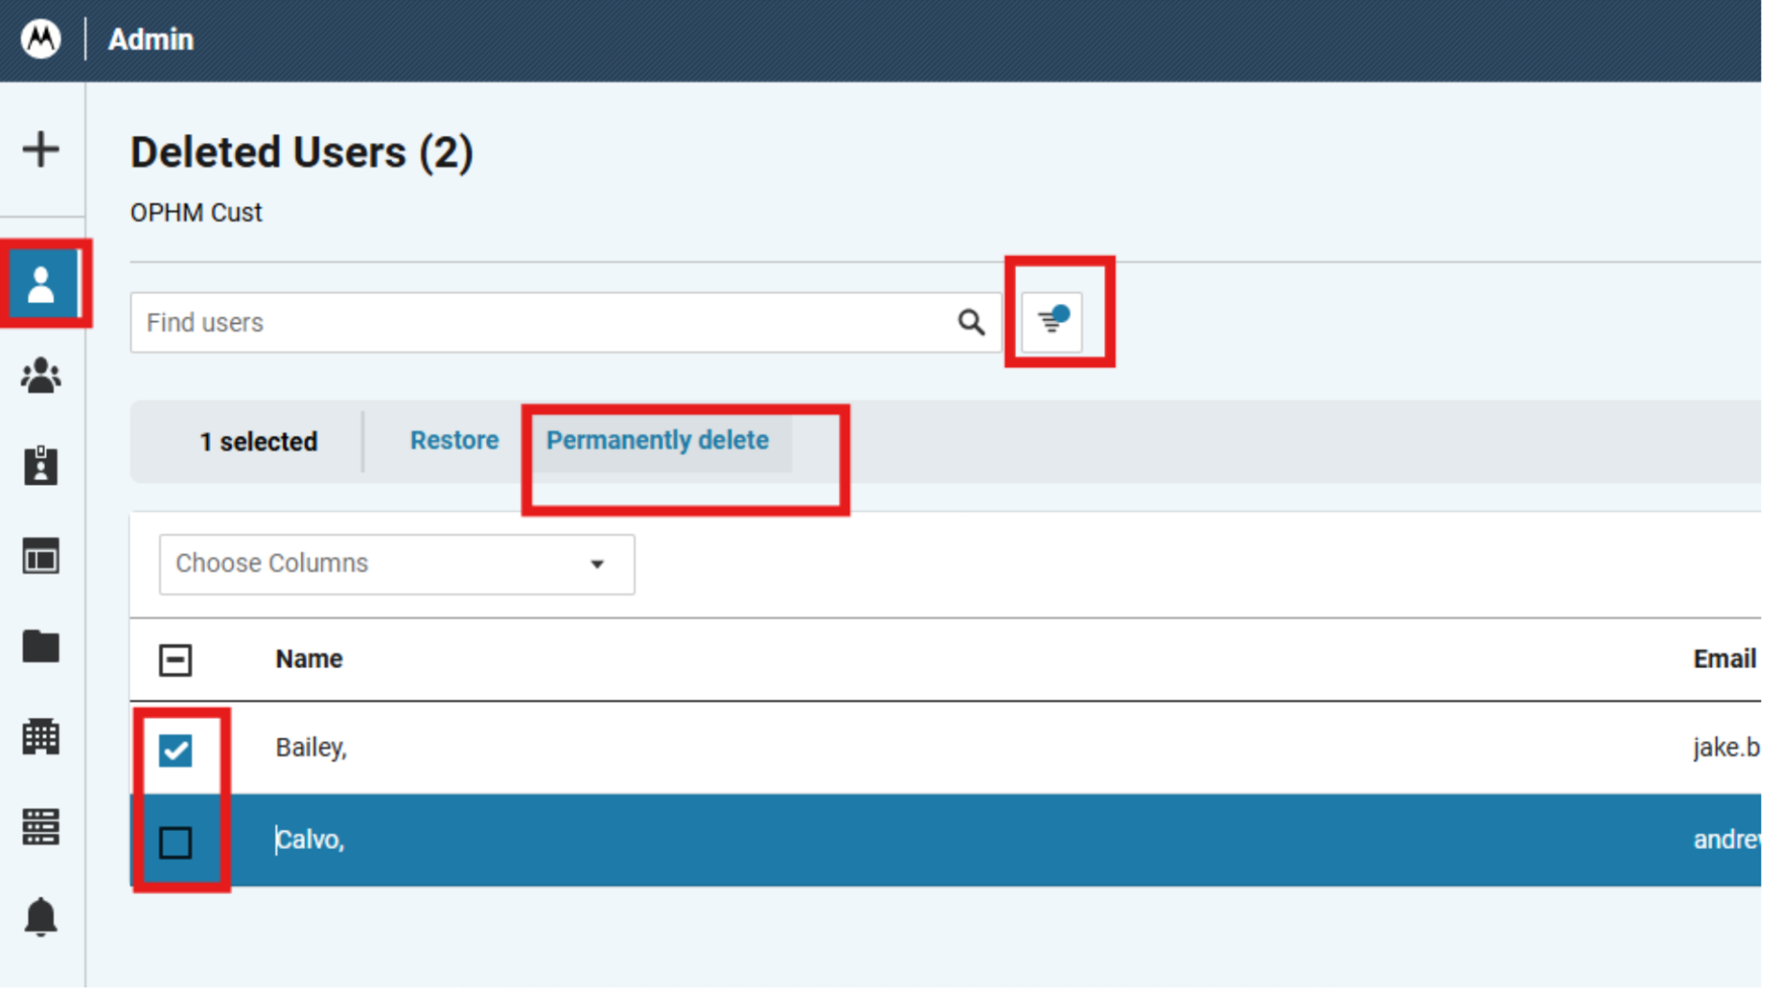Click the Motorola logo in header
Screen dimensions: 1766x992
(40, 39)
